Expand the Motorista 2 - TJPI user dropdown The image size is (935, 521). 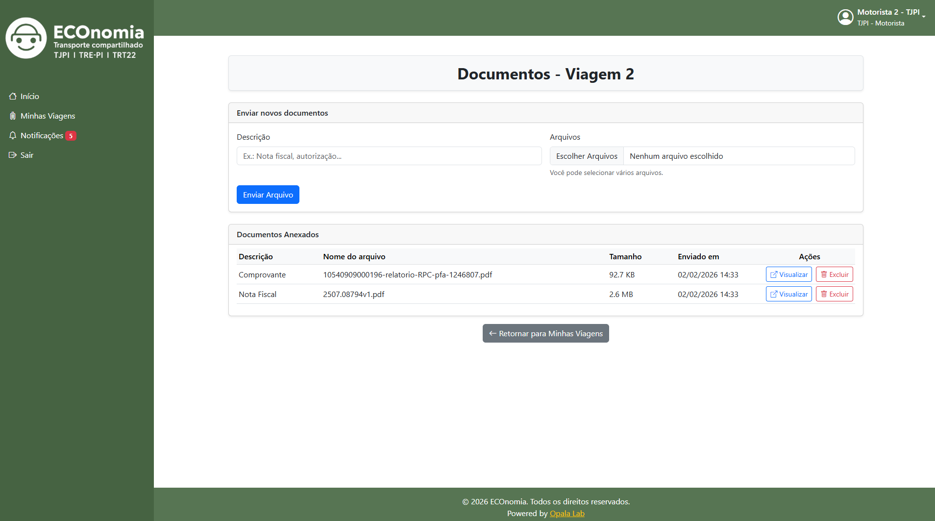point(881,17)
